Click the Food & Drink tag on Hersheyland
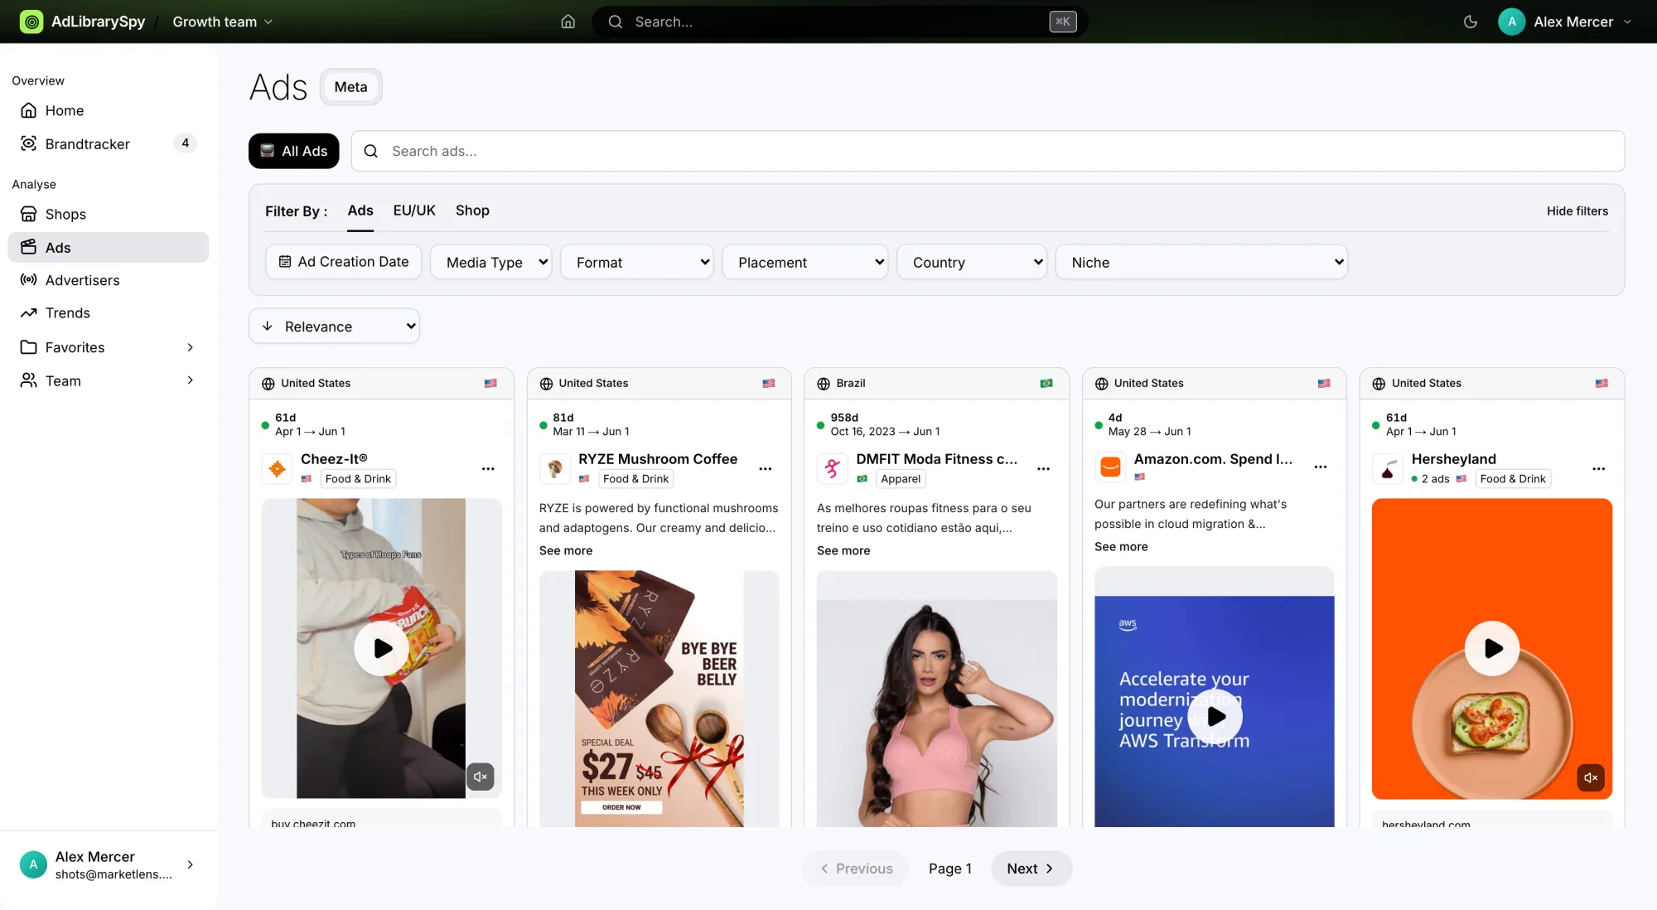This screenshot has width=1657, height=910. (1513, 478)
